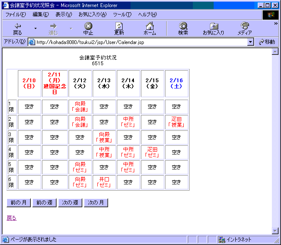Click the Media (メディア) toolbar icon
The width and height of the screenshot is (281, 245).
pyautogui.click(x=244, y=26)
